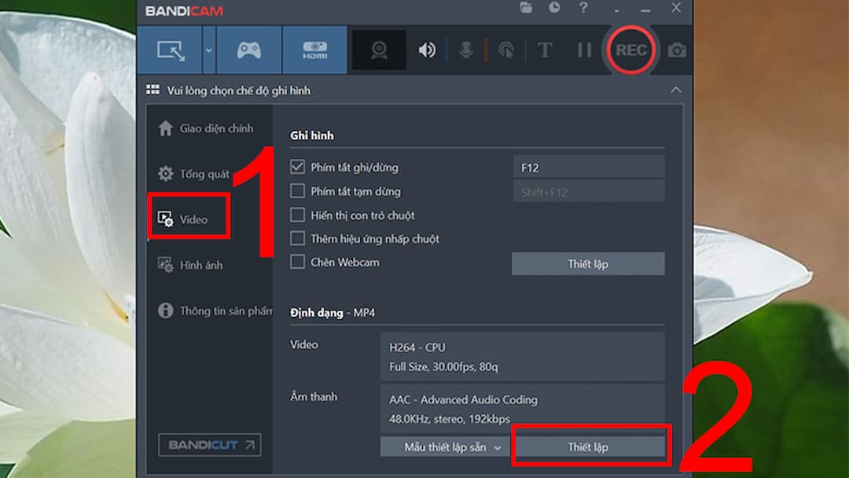Start recording with the REC button
849x478 pixels.
(630, 50)
